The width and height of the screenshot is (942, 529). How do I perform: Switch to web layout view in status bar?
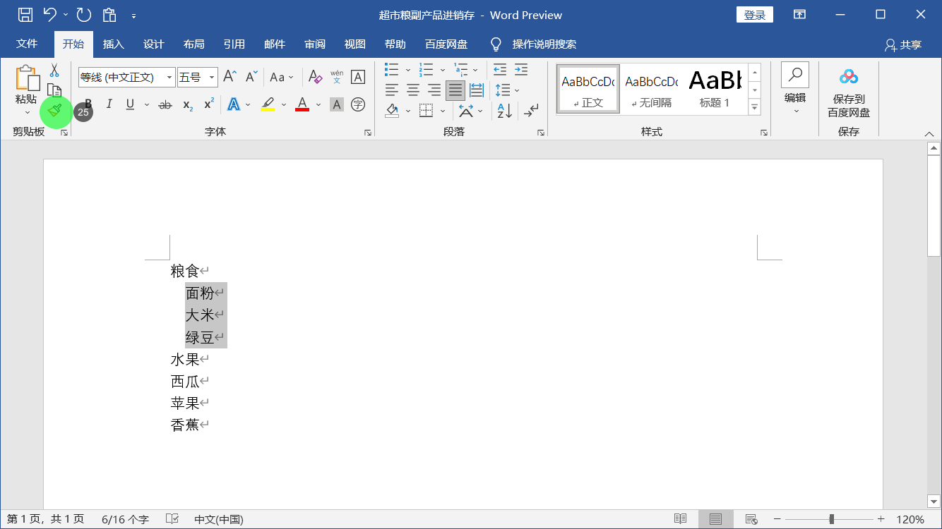751,519
